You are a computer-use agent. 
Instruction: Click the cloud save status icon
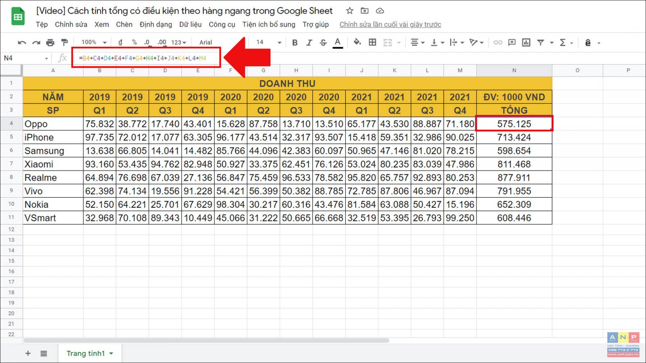click(x=380, y=11)
